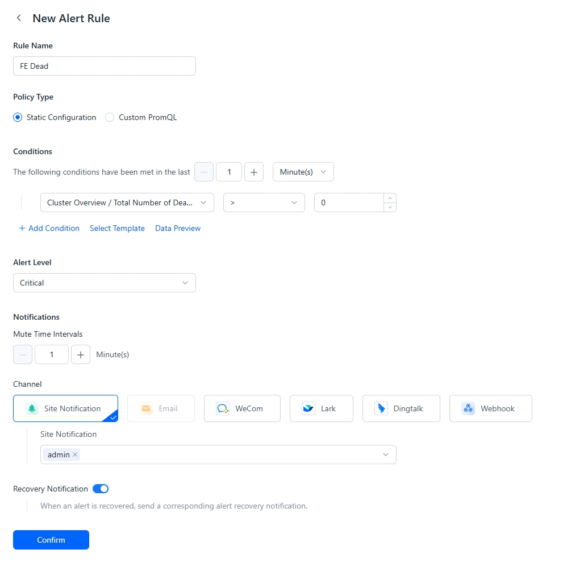Open the comparison operator dropdown

click(x=264, y=203)
